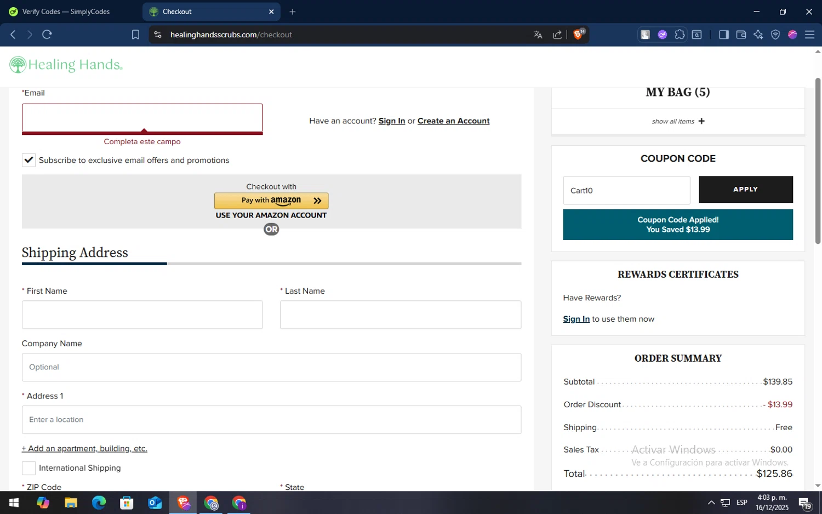This screenshot has height=514, width=822.
Task: Open browser main hamburger menu
Action: [809, 35]
